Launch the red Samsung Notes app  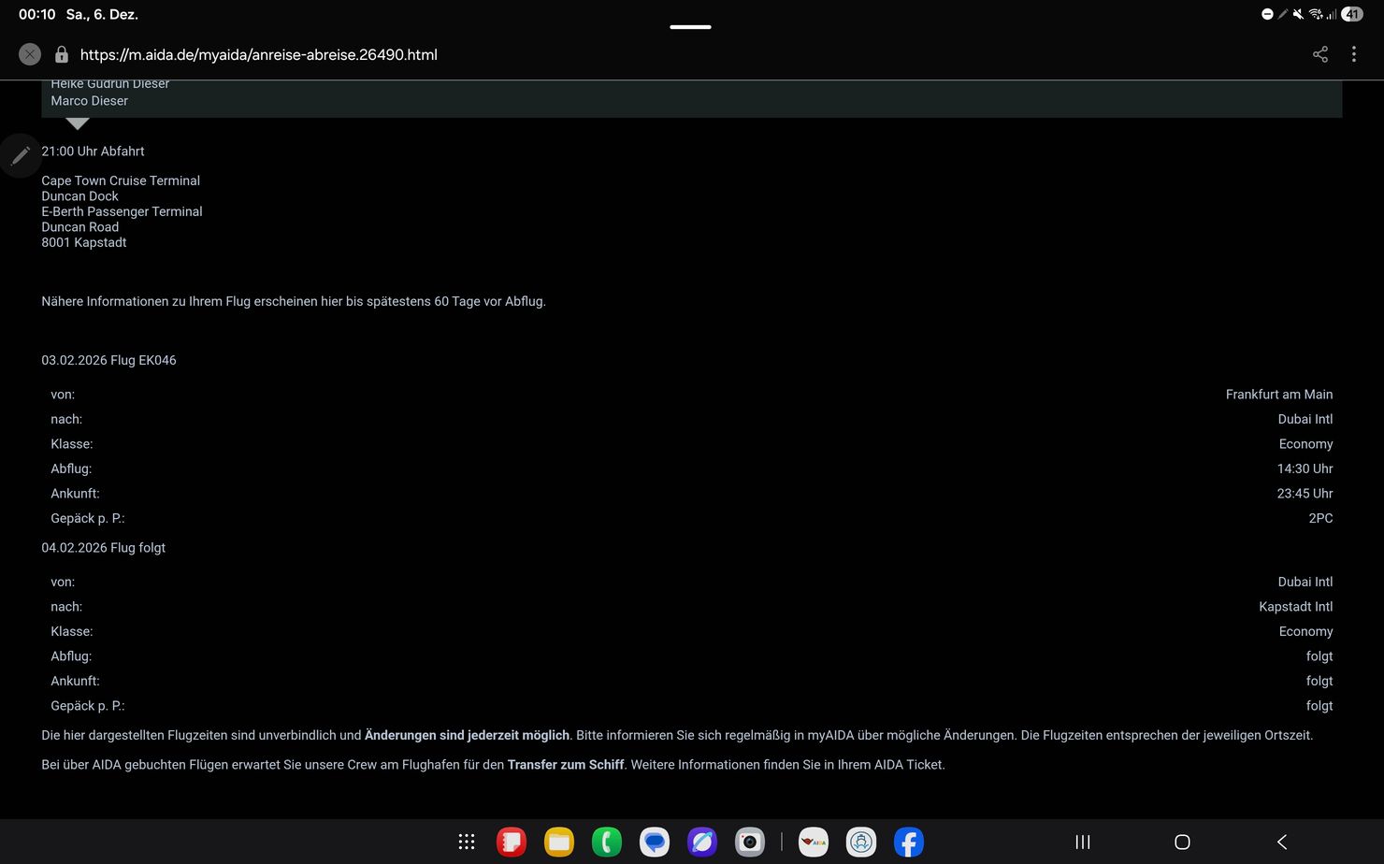click(512, 842)
